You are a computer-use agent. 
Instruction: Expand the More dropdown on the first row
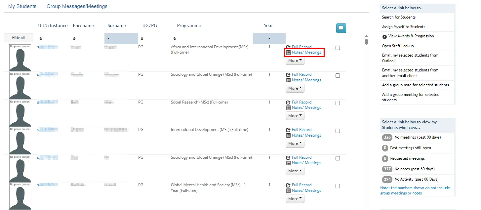coord(295,61)
